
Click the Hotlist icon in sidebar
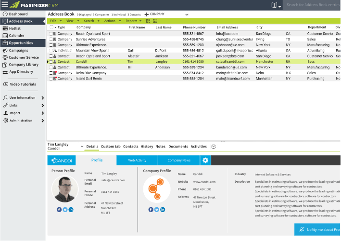(x=5, y=28)
